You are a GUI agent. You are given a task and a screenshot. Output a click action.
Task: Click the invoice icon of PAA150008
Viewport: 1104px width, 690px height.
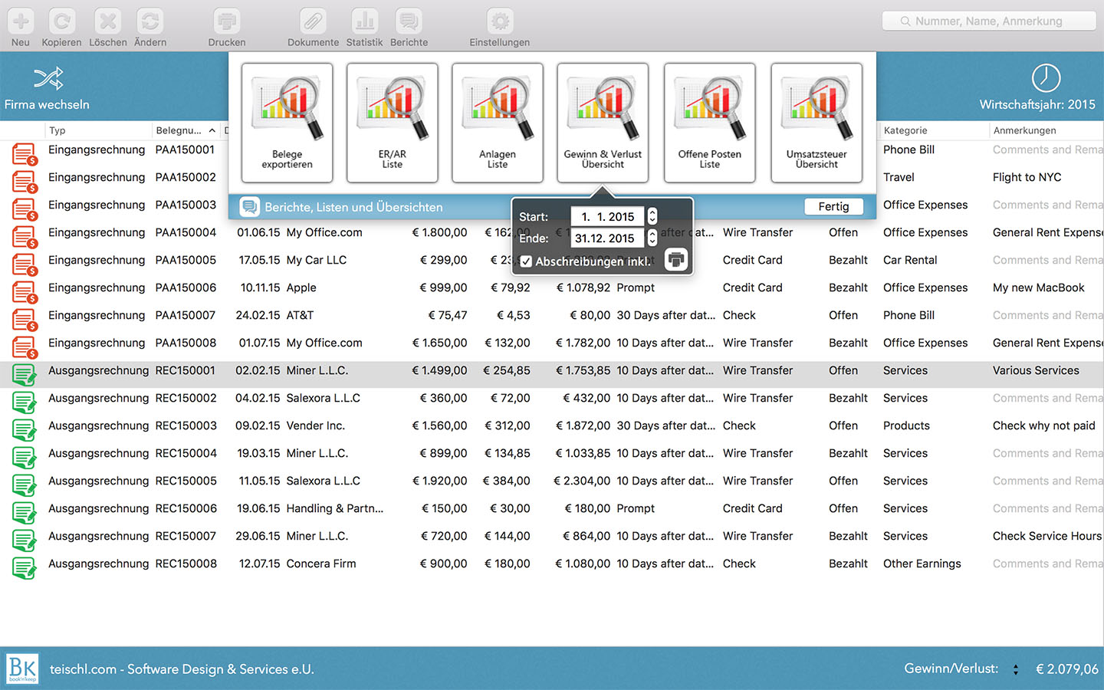coord(25,347)
